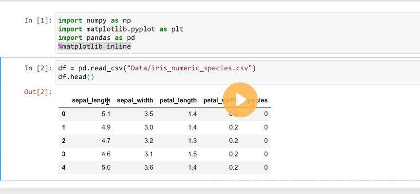Viewport: 420px width, 194px height.
Task: Click the Out[2] output prompt
Action: tap(38, 92)
